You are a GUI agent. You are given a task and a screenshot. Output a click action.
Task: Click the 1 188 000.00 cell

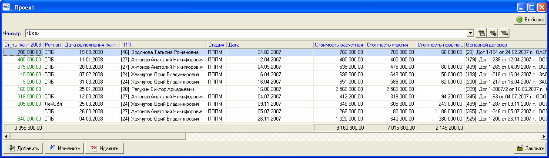(440, 111)
